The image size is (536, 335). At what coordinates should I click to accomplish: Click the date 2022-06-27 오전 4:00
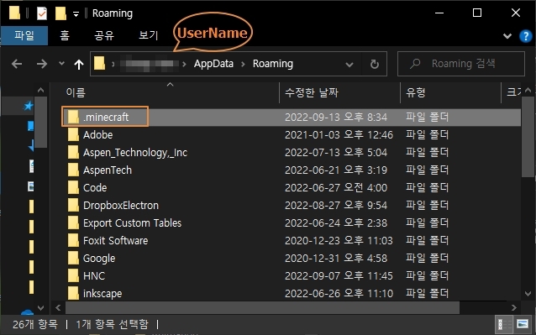pos(336,188)
